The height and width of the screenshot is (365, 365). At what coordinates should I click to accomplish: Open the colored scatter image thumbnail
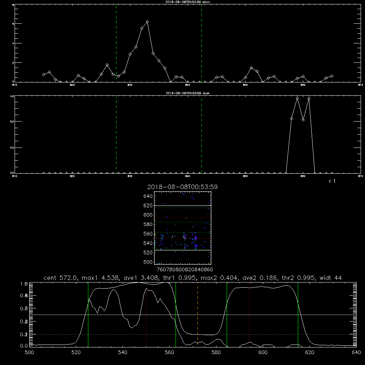tap(182, 228)
